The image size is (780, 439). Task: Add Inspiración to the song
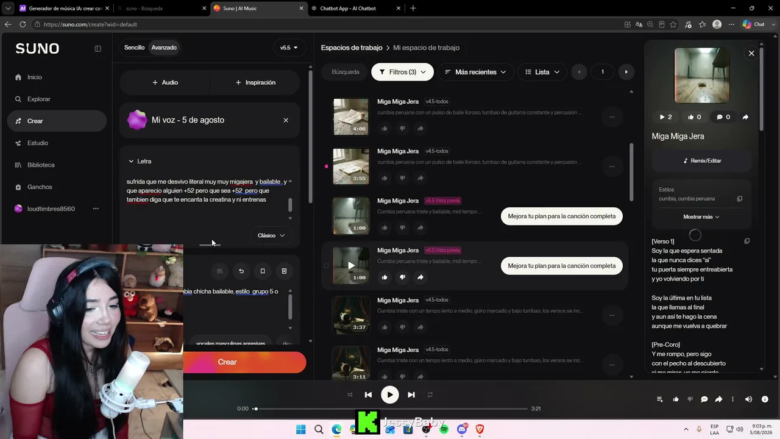coord(255,82)
